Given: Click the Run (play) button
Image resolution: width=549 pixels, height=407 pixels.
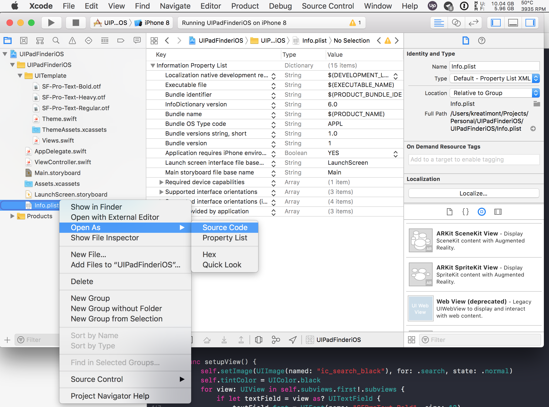Looking at the screenshot, I should pyautogui.click(x=51, y=23).
